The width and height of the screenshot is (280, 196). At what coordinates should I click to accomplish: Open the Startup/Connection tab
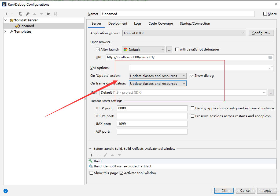click(195, 24)
